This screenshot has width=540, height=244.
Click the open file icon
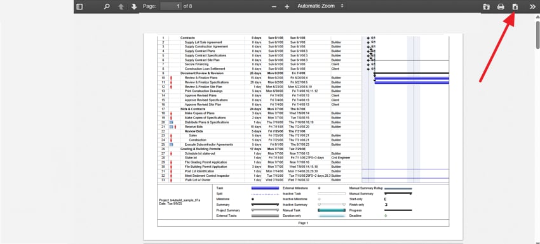[x=486, y=6]
